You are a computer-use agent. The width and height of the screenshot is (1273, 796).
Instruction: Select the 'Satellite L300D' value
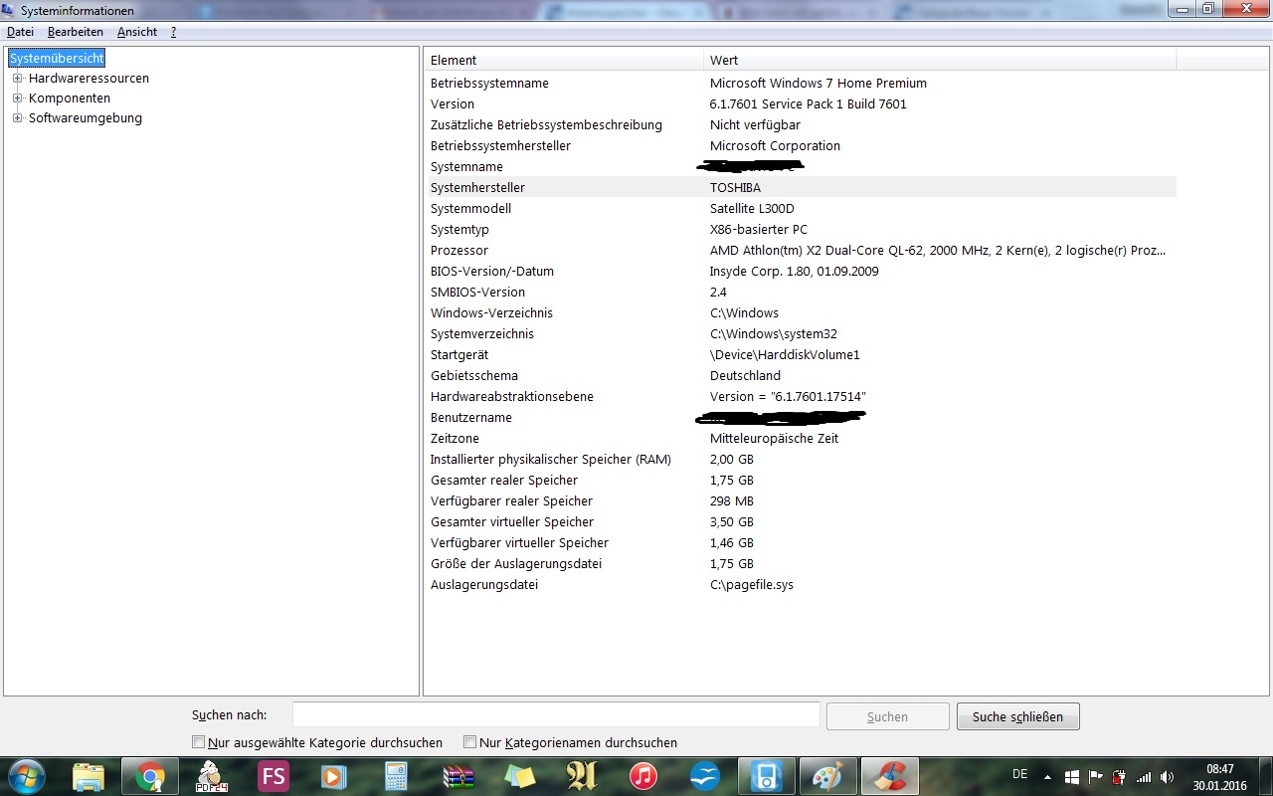pyautogui.click(x=752, y=208)
